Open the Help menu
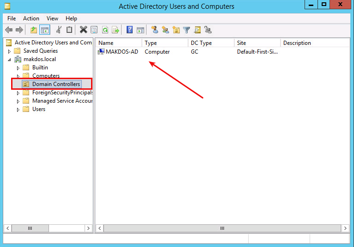354x247 pixels. point(71,19)
